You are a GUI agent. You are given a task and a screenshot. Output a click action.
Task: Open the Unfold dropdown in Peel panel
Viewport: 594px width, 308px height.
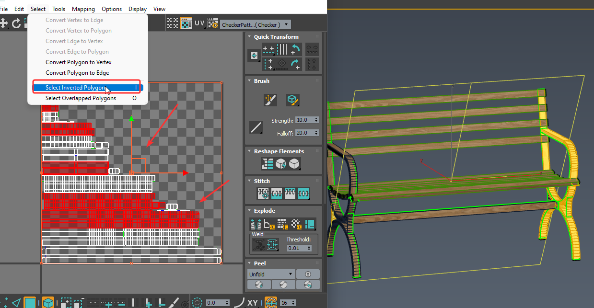pyautogui.click(x=270, y=274)
